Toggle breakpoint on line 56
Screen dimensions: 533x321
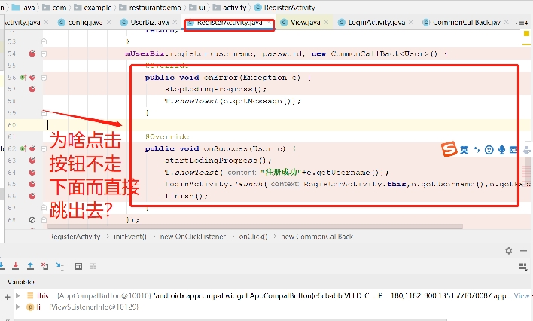tap(32, 78)
